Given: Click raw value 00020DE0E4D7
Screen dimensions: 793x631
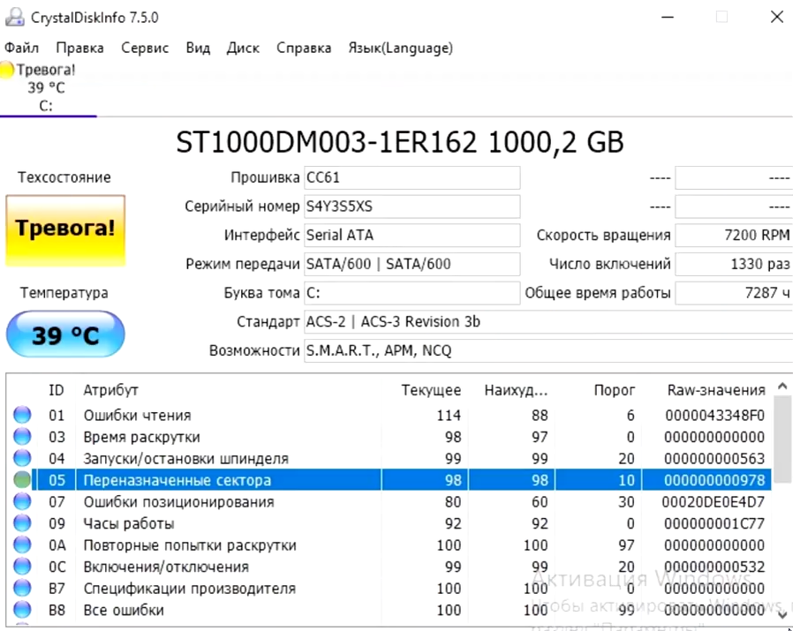Looking at the screenshot, I should pos(714,501).
